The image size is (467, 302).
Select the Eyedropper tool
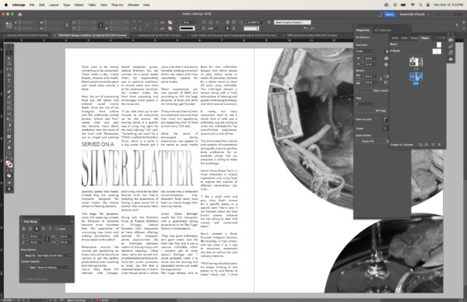pyautogui.click(x=9, y=142)
